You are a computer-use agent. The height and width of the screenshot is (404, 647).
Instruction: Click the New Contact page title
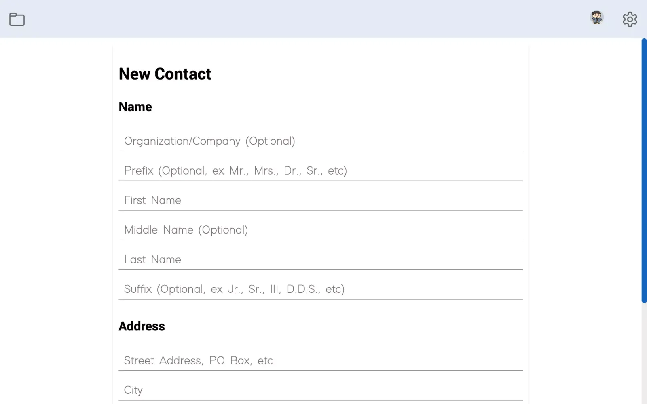point(165,74)
